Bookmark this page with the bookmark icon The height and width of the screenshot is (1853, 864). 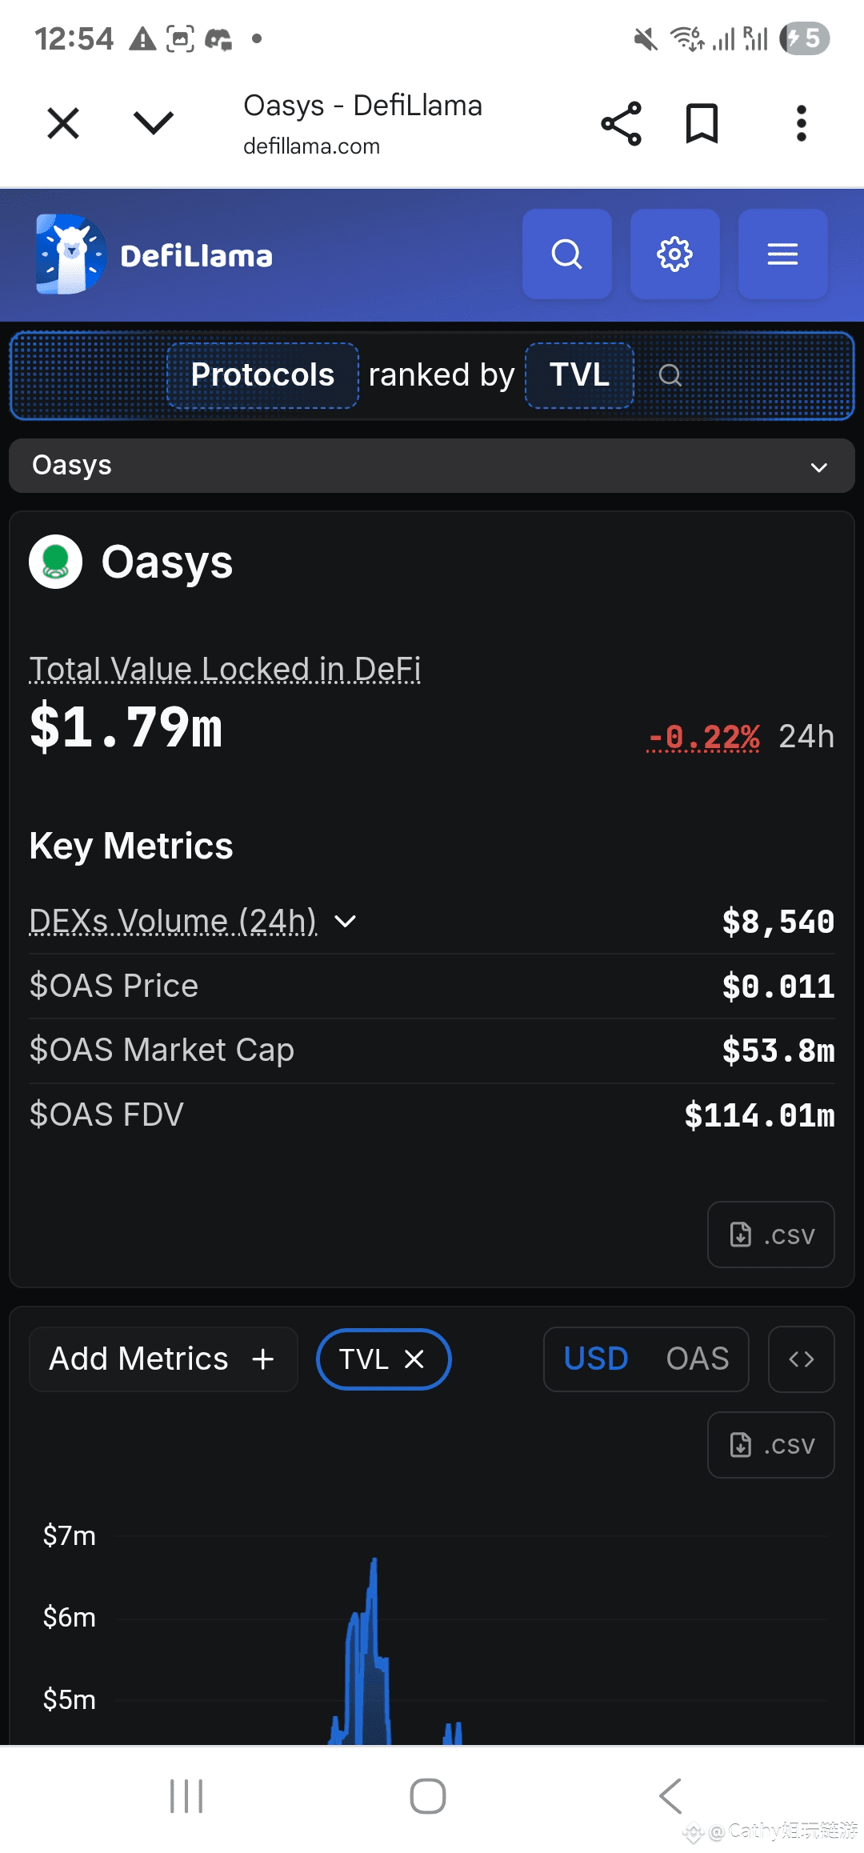[702, 123]
